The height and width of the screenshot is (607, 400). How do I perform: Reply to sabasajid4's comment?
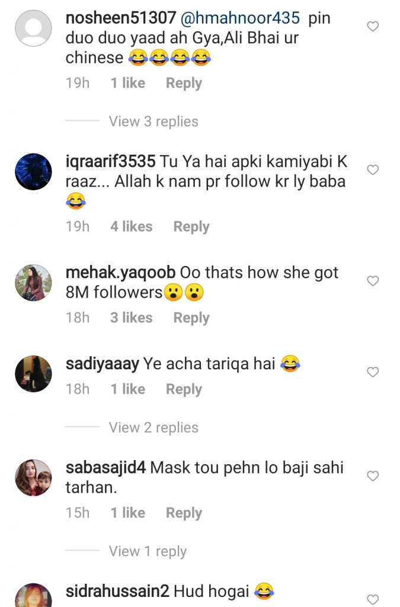184,513
